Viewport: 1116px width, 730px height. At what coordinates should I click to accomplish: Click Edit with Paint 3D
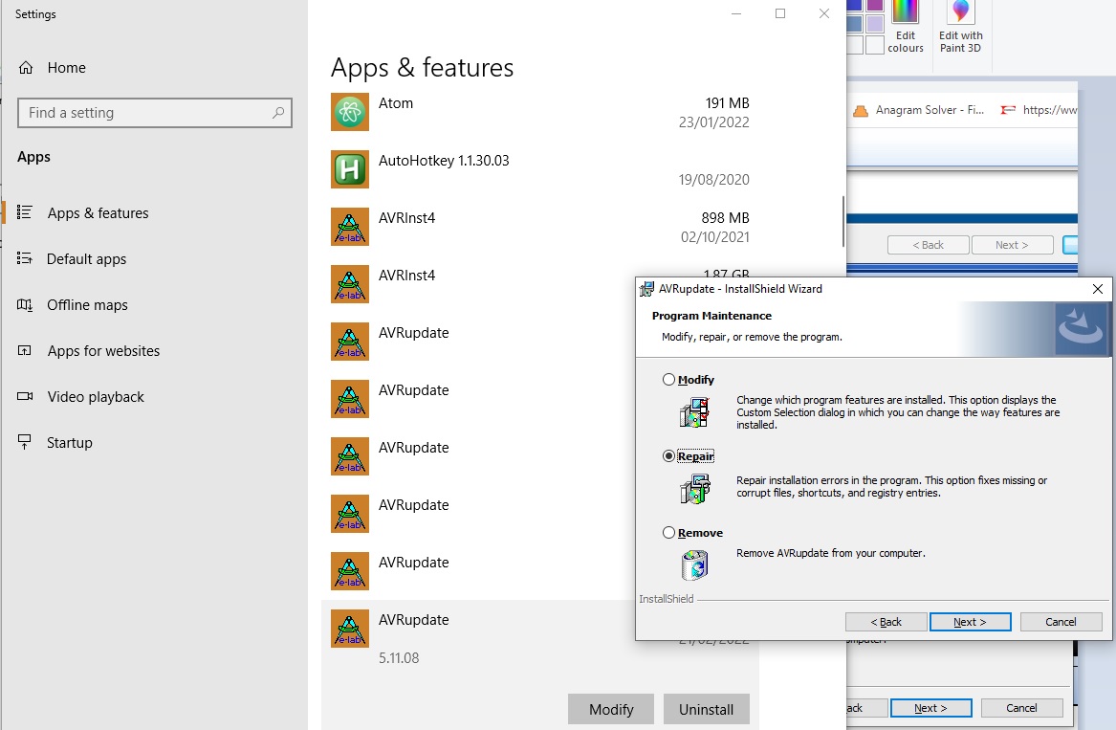[x=960, y=27]
